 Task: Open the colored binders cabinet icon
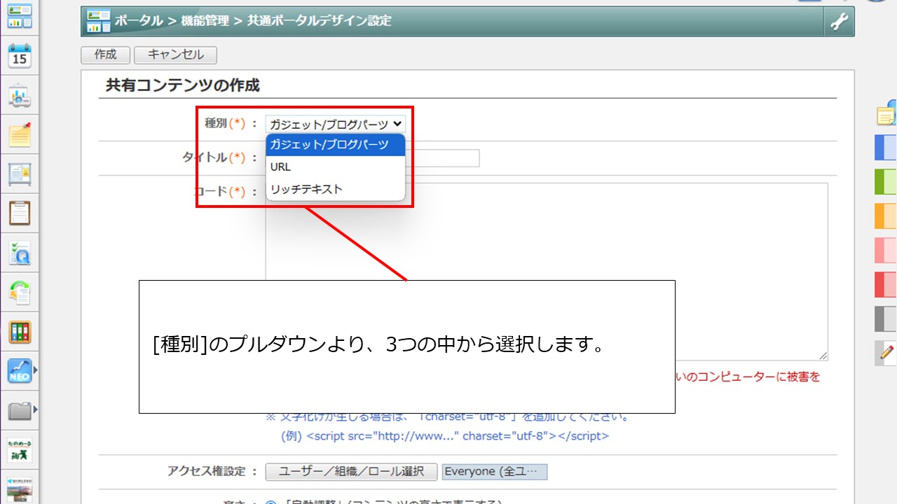pos(20,332)
